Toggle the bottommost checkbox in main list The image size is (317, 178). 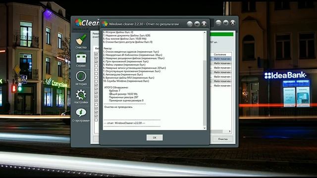(96, 120)
